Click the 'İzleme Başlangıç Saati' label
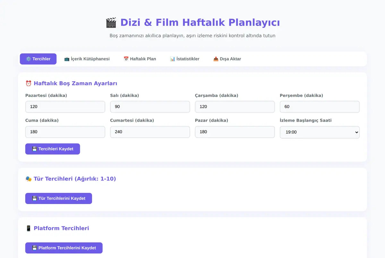Screen dimensions: 385x258 pyautogui.click(x=306, y=120)
